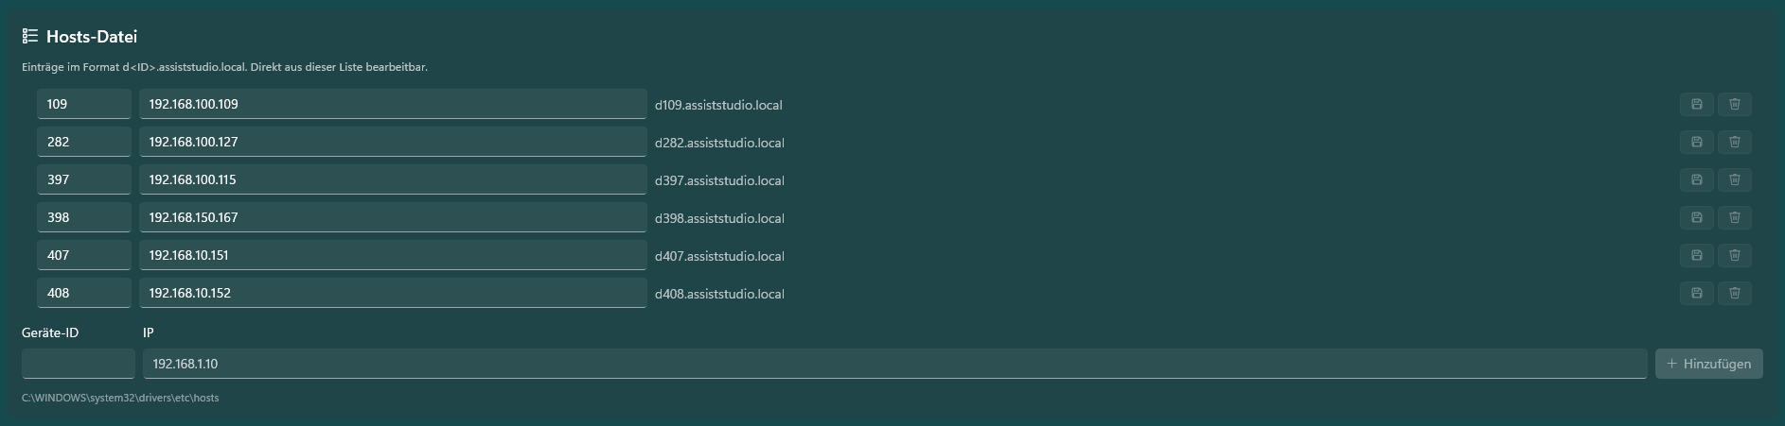Edit the IP field 192.168.100.127

click(393, 142)
